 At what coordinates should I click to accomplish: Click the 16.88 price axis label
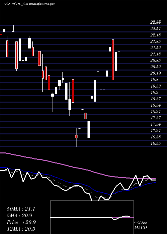coord(156,137)
